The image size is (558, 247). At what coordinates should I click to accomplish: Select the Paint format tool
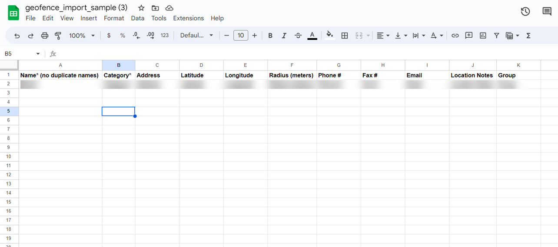pyautogui.click(x=58, y=36)
